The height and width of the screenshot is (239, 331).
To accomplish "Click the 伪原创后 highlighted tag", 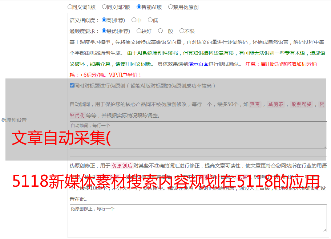I will tap(122, 166).
